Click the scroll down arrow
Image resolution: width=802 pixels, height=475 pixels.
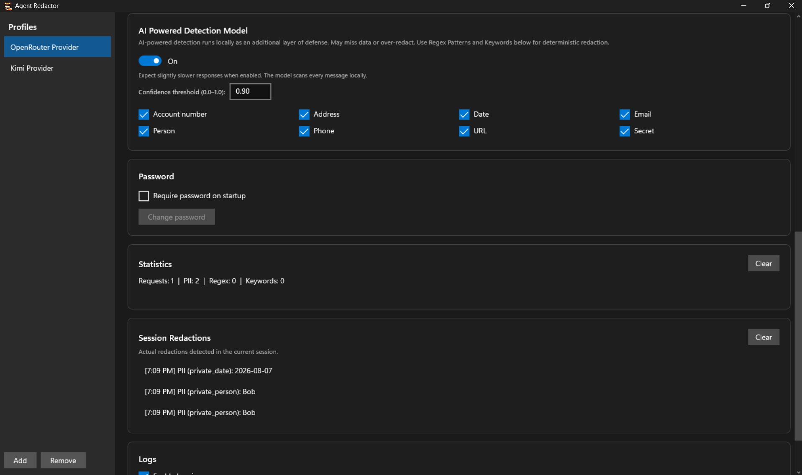[x=798, y=472]
